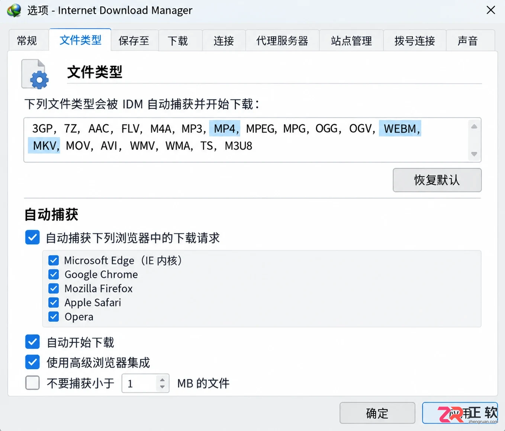Toggle 自动开始下载 checkbox

coord(32,342)
